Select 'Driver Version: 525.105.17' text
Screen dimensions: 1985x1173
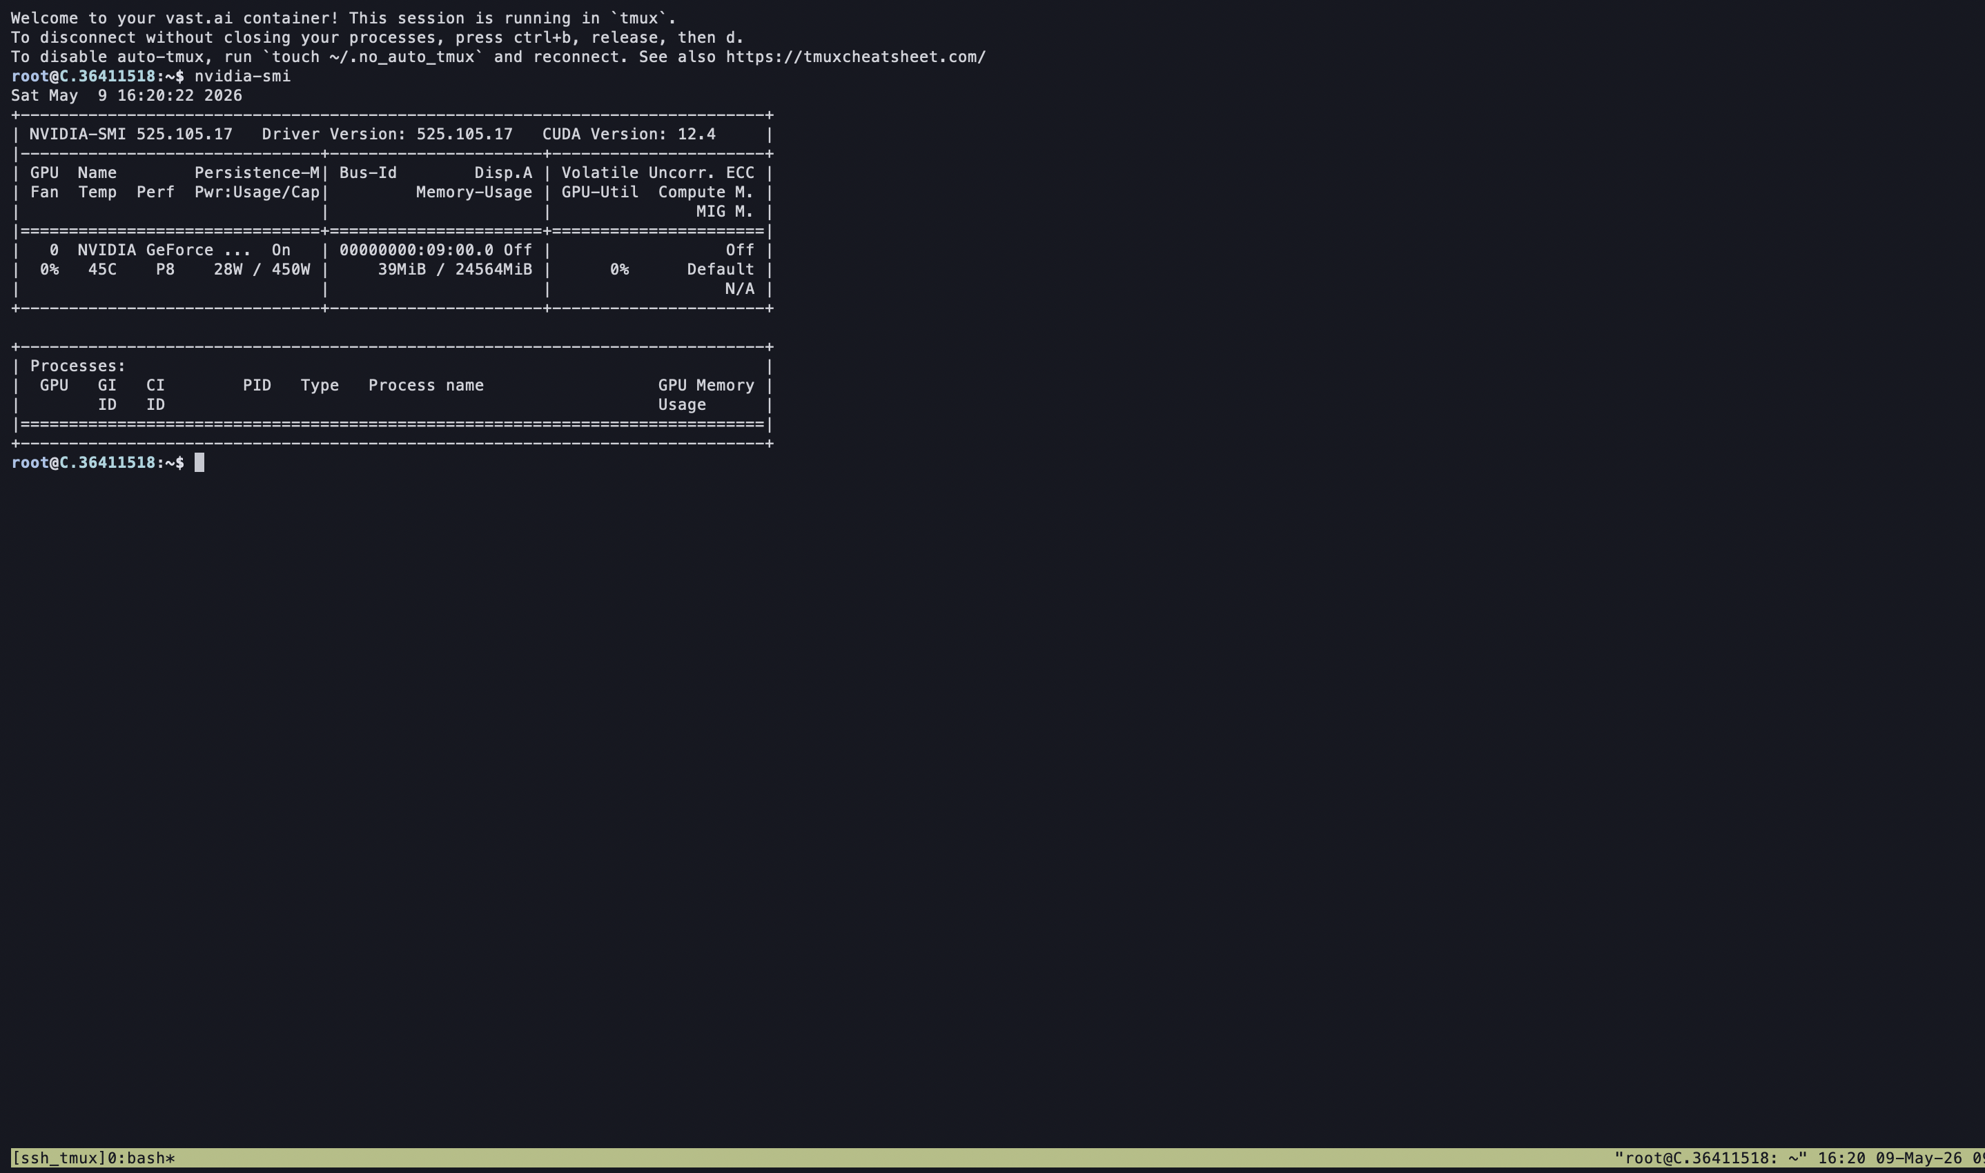387,135
